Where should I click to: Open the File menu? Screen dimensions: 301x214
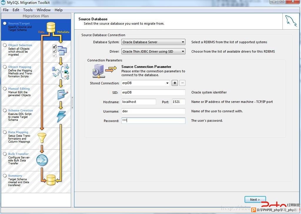click(x=6, y=10)
